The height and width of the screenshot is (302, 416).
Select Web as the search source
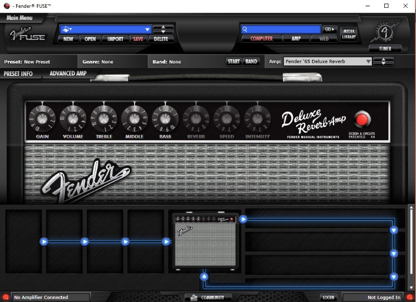coord(323,39)
